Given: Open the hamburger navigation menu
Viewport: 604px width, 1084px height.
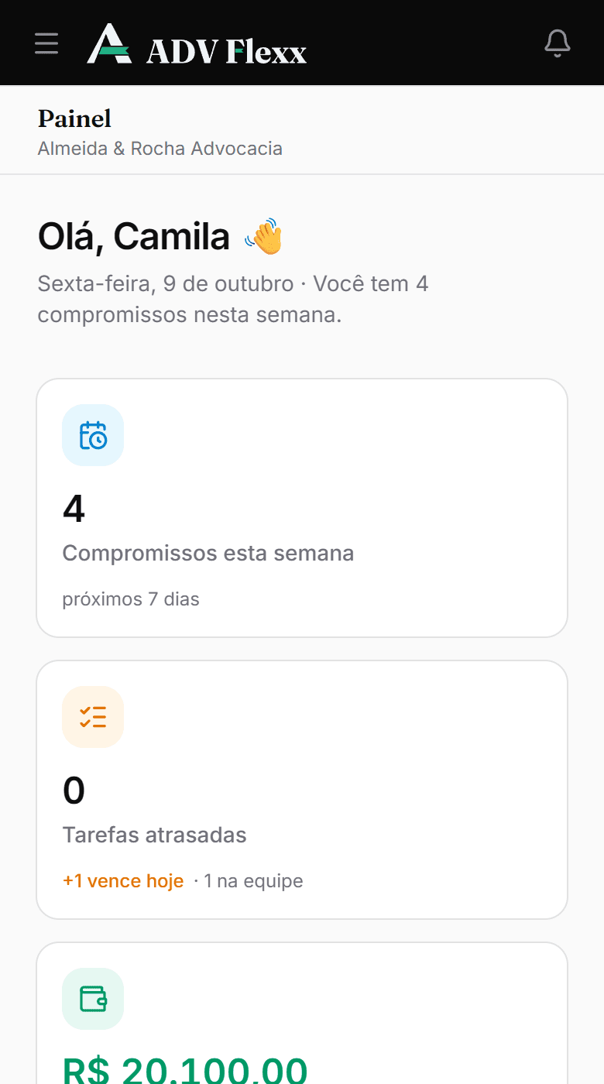Looking at the screenshot, I should click(x=46, y=43).
